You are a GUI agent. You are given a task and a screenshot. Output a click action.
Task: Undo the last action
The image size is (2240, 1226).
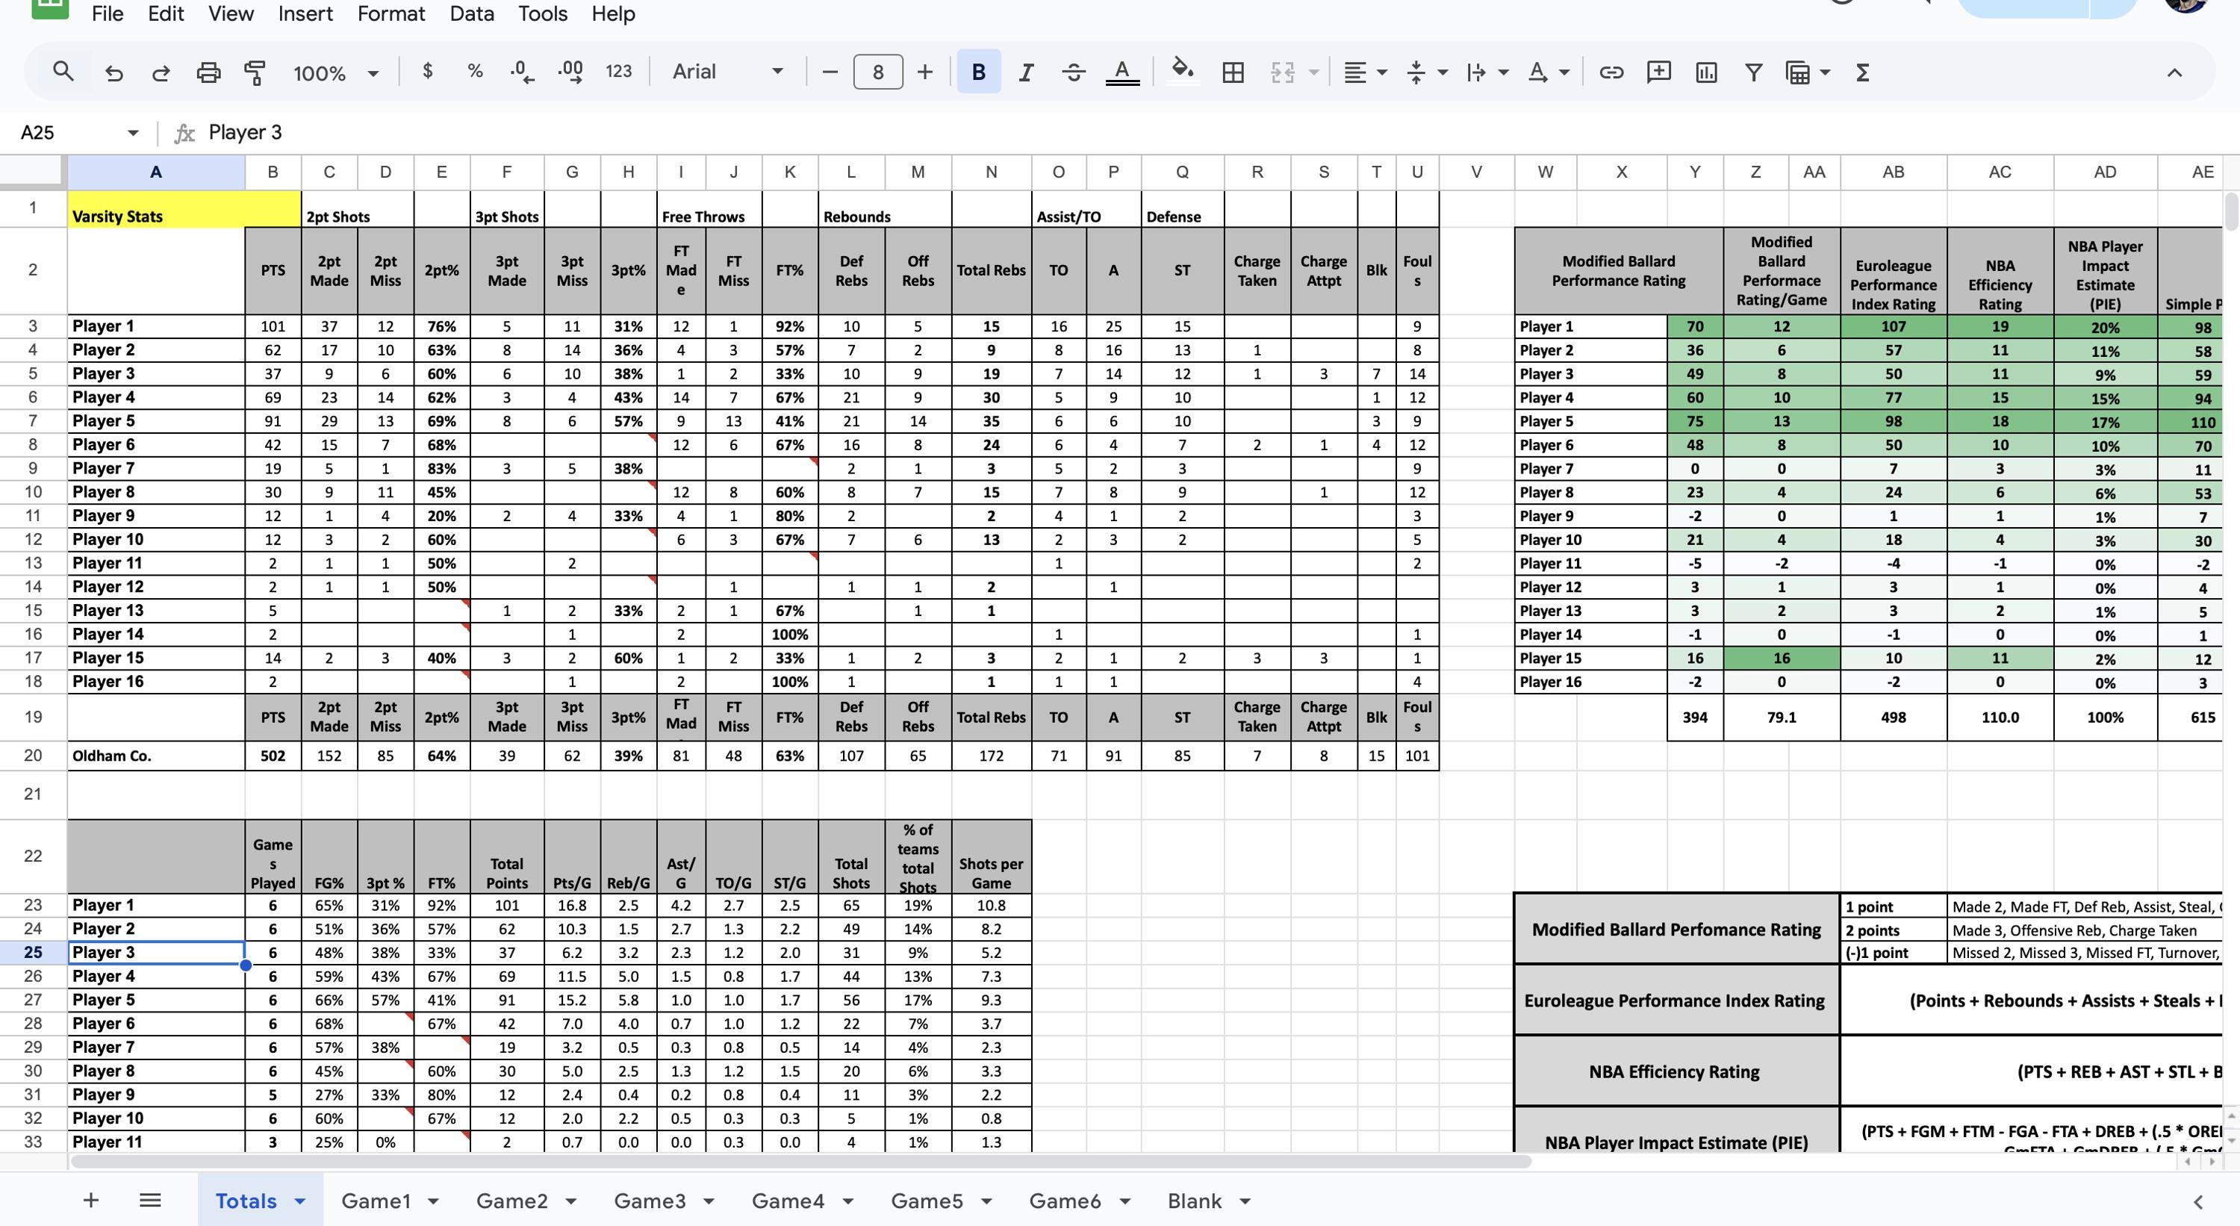[x=114, y=71]
